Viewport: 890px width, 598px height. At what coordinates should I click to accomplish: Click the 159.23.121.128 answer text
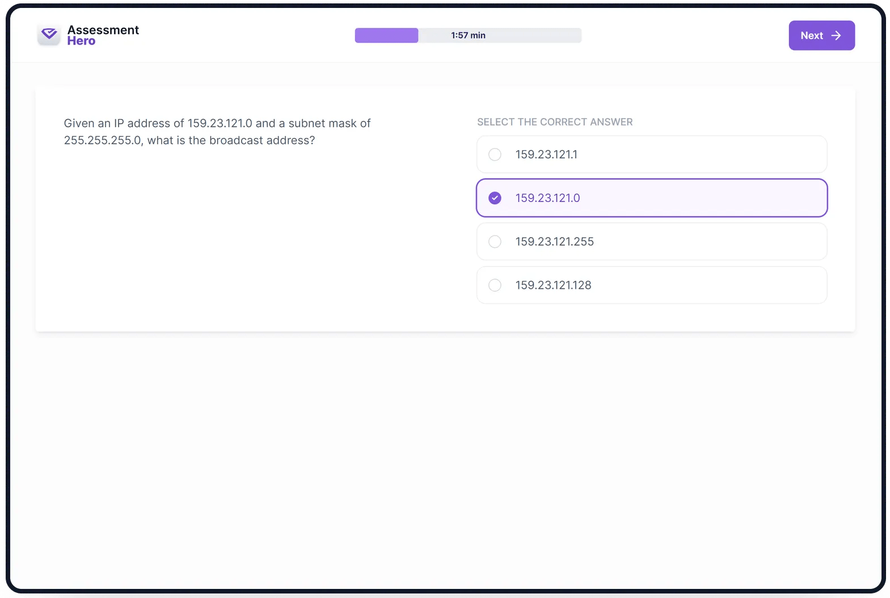(x=553, y=285)
